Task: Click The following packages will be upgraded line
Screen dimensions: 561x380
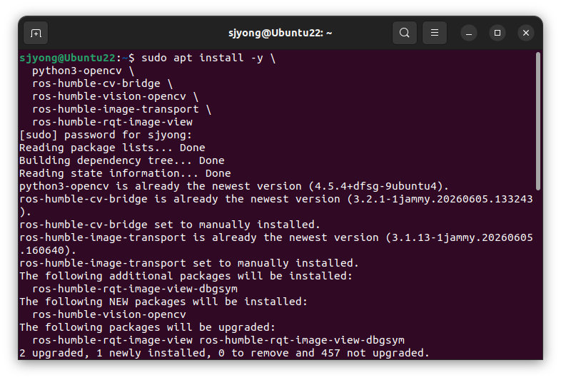Action: tap(148, 327)
